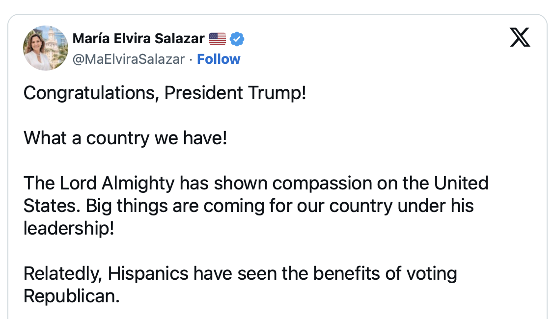Open the X logo link
Image resolution: width=553 pixels, height=319 pixels.
tap(520, 38)
